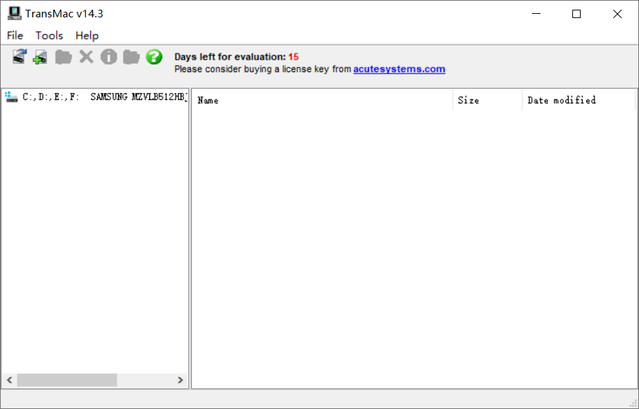Screen dimensions: 639x409
Task: Sort files by the Size column header
Action: pos(468,101)
